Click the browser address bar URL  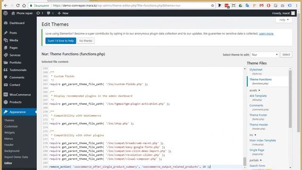tap(117, 5)
